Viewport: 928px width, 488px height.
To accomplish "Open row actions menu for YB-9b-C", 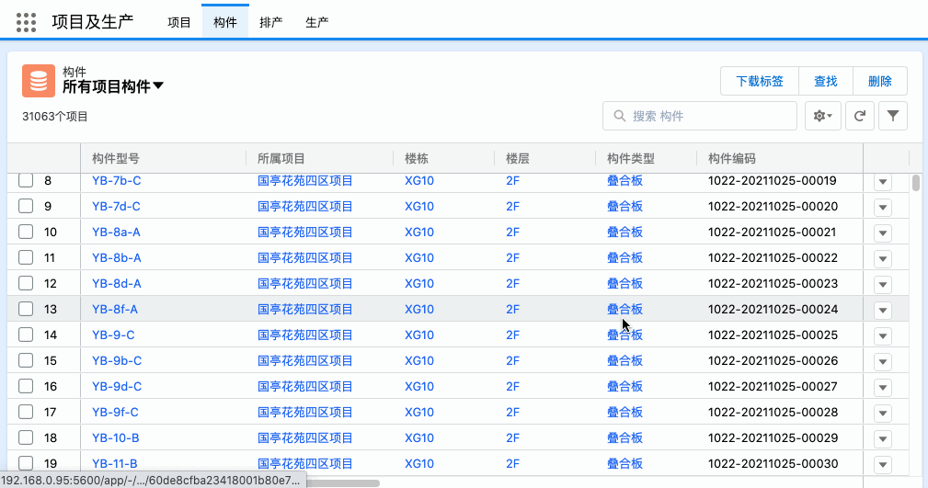I will (x=882, y=361).
